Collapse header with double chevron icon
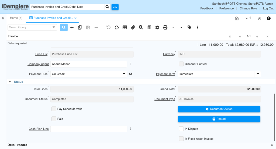 click(x=260, y=18)
